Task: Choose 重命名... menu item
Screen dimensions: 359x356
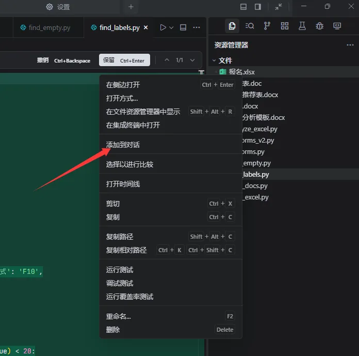Action: (x=171, y=316)
